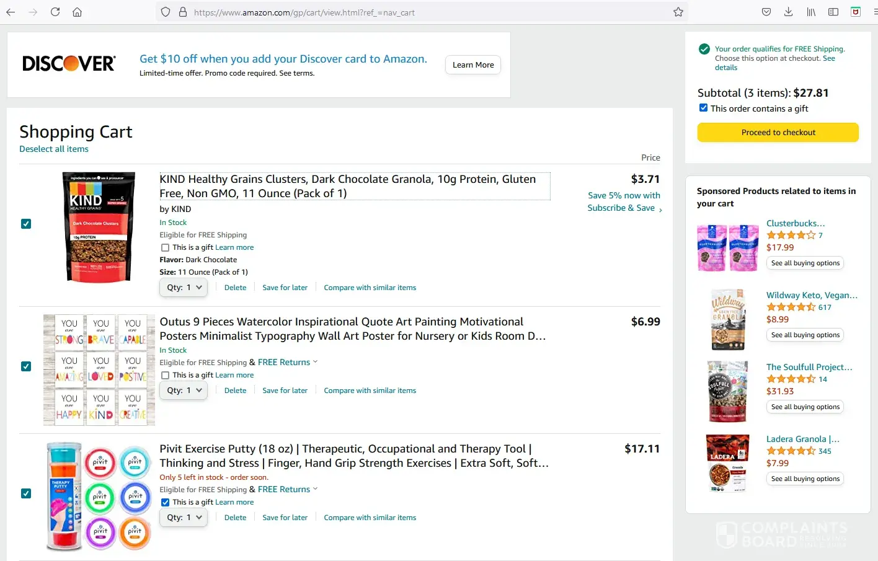The height and width of the screenshot is (561, 878).
Task: Delete the Outus watercolor posters item
Action: 235,391
